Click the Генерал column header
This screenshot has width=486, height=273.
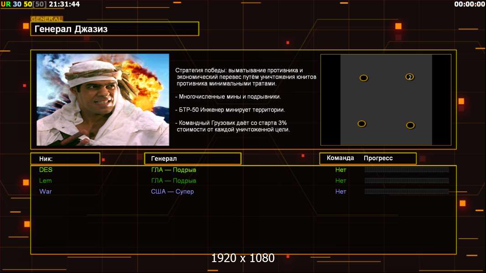click(193, 159)
